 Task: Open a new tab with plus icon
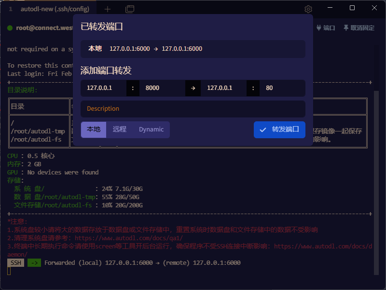point(108,9)
